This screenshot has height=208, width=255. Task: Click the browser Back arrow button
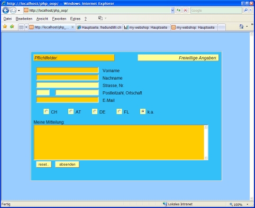(6, 11)
